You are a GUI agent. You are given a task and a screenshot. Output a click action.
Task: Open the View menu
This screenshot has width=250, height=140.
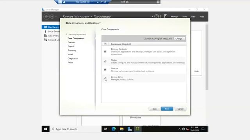click(193, 16)
